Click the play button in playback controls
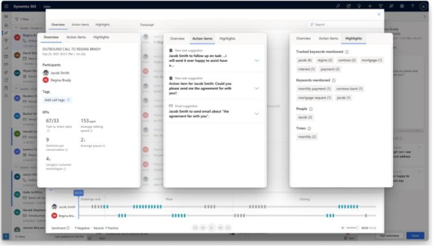The height and width of the screenshot is (246, 436). [211, 228]
